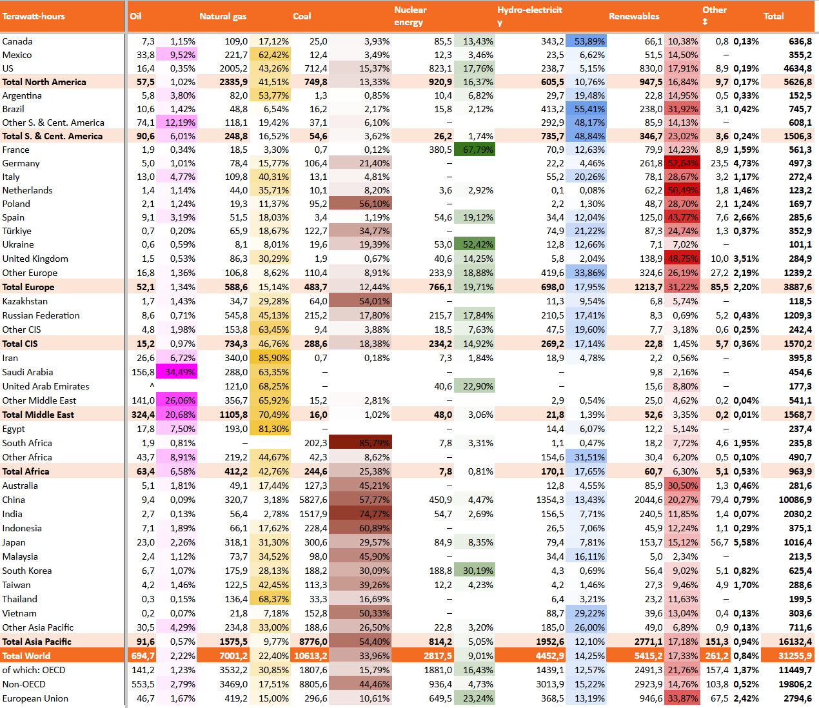Click China's total value 10086,9
This screenshot has width=819, height=708.
point(794,500)
